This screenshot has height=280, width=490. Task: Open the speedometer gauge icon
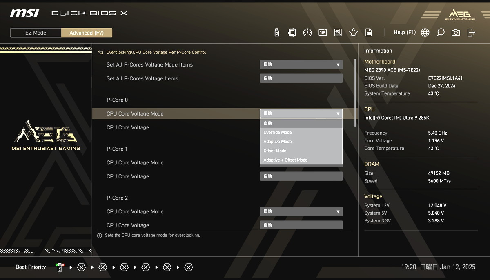(x=307, y=33)
